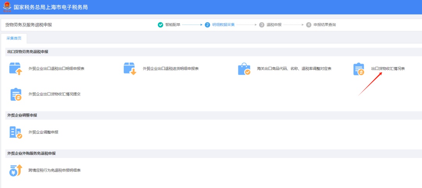Viewport: 422px width, 188px height.
Task: Open 外贸企业出口退税出口明细申报表 box icon
Action: (x=16, y=69)
